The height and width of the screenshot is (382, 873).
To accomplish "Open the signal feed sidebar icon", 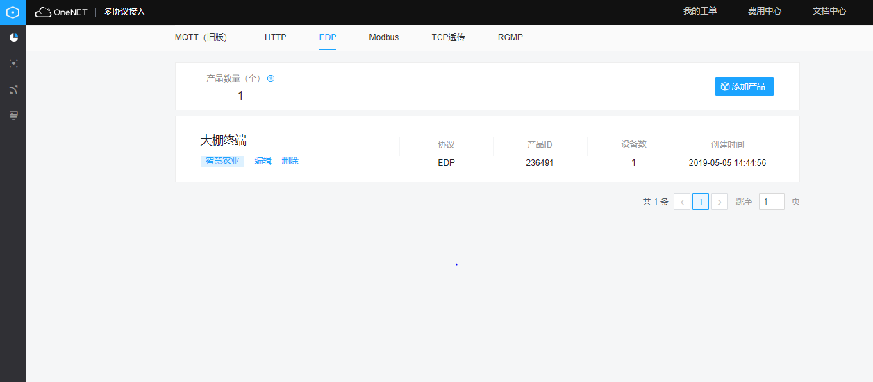I will pyautogui.click(x=13, y=89).
